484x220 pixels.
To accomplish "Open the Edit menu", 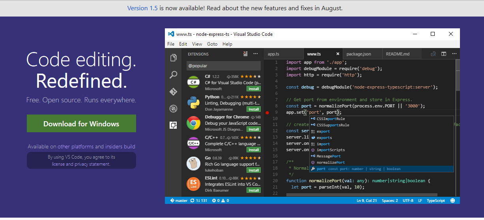I will point(183,44).
